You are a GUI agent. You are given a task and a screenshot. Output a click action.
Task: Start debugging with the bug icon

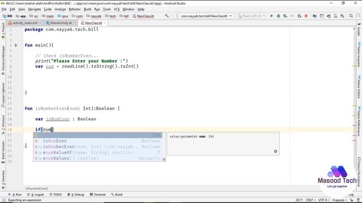[x=278, y=16]
